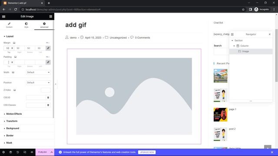
Task: Open Z-Index responsive device icon
Action: point(15,90)
